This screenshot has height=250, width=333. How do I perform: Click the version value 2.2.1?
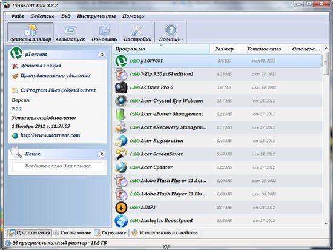click(17, 109)
